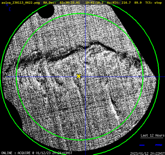Screen dimensions: 165x155
Task: Click the altitude value 89.9
Action: (138, 2)
